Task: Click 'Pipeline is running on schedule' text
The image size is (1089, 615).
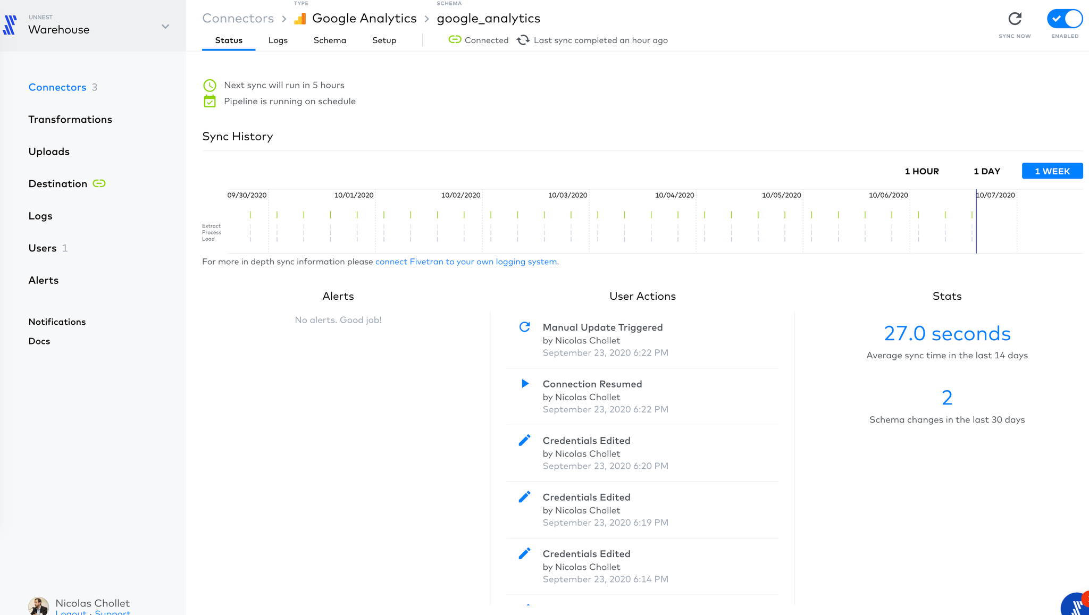Action: [x=290, y=101]
